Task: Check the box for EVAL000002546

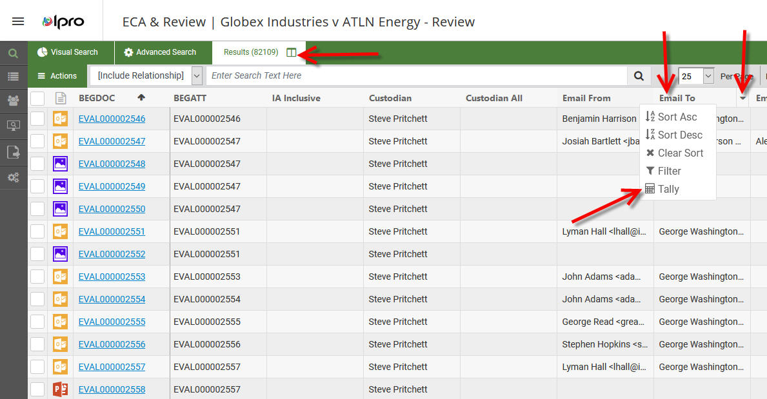Action: (37, 119)
